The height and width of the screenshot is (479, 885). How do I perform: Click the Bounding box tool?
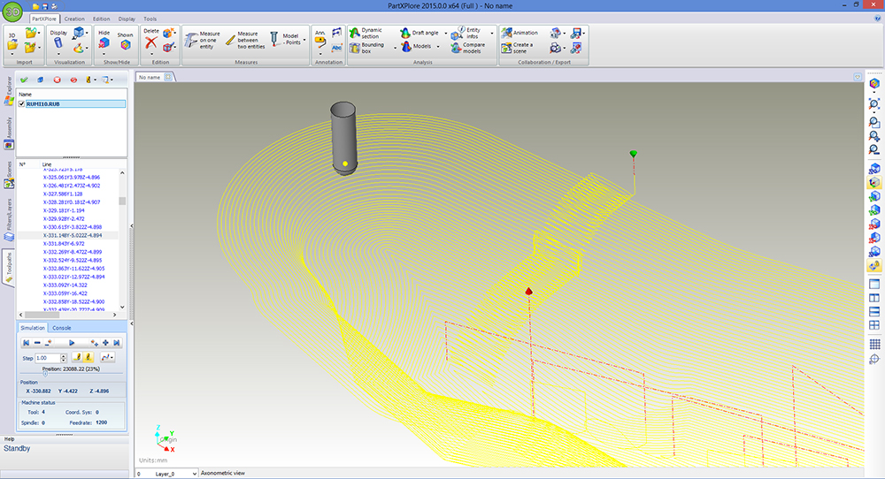click(367, 48)
